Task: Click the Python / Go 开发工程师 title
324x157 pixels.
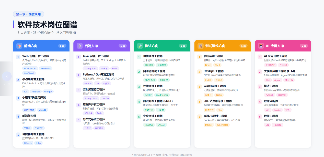Action: [x=98, y=75]
